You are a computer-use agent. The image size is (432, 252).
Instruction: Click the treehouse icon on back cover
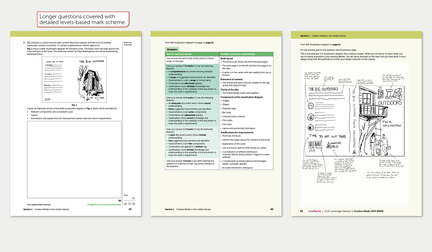click(311, 106)
